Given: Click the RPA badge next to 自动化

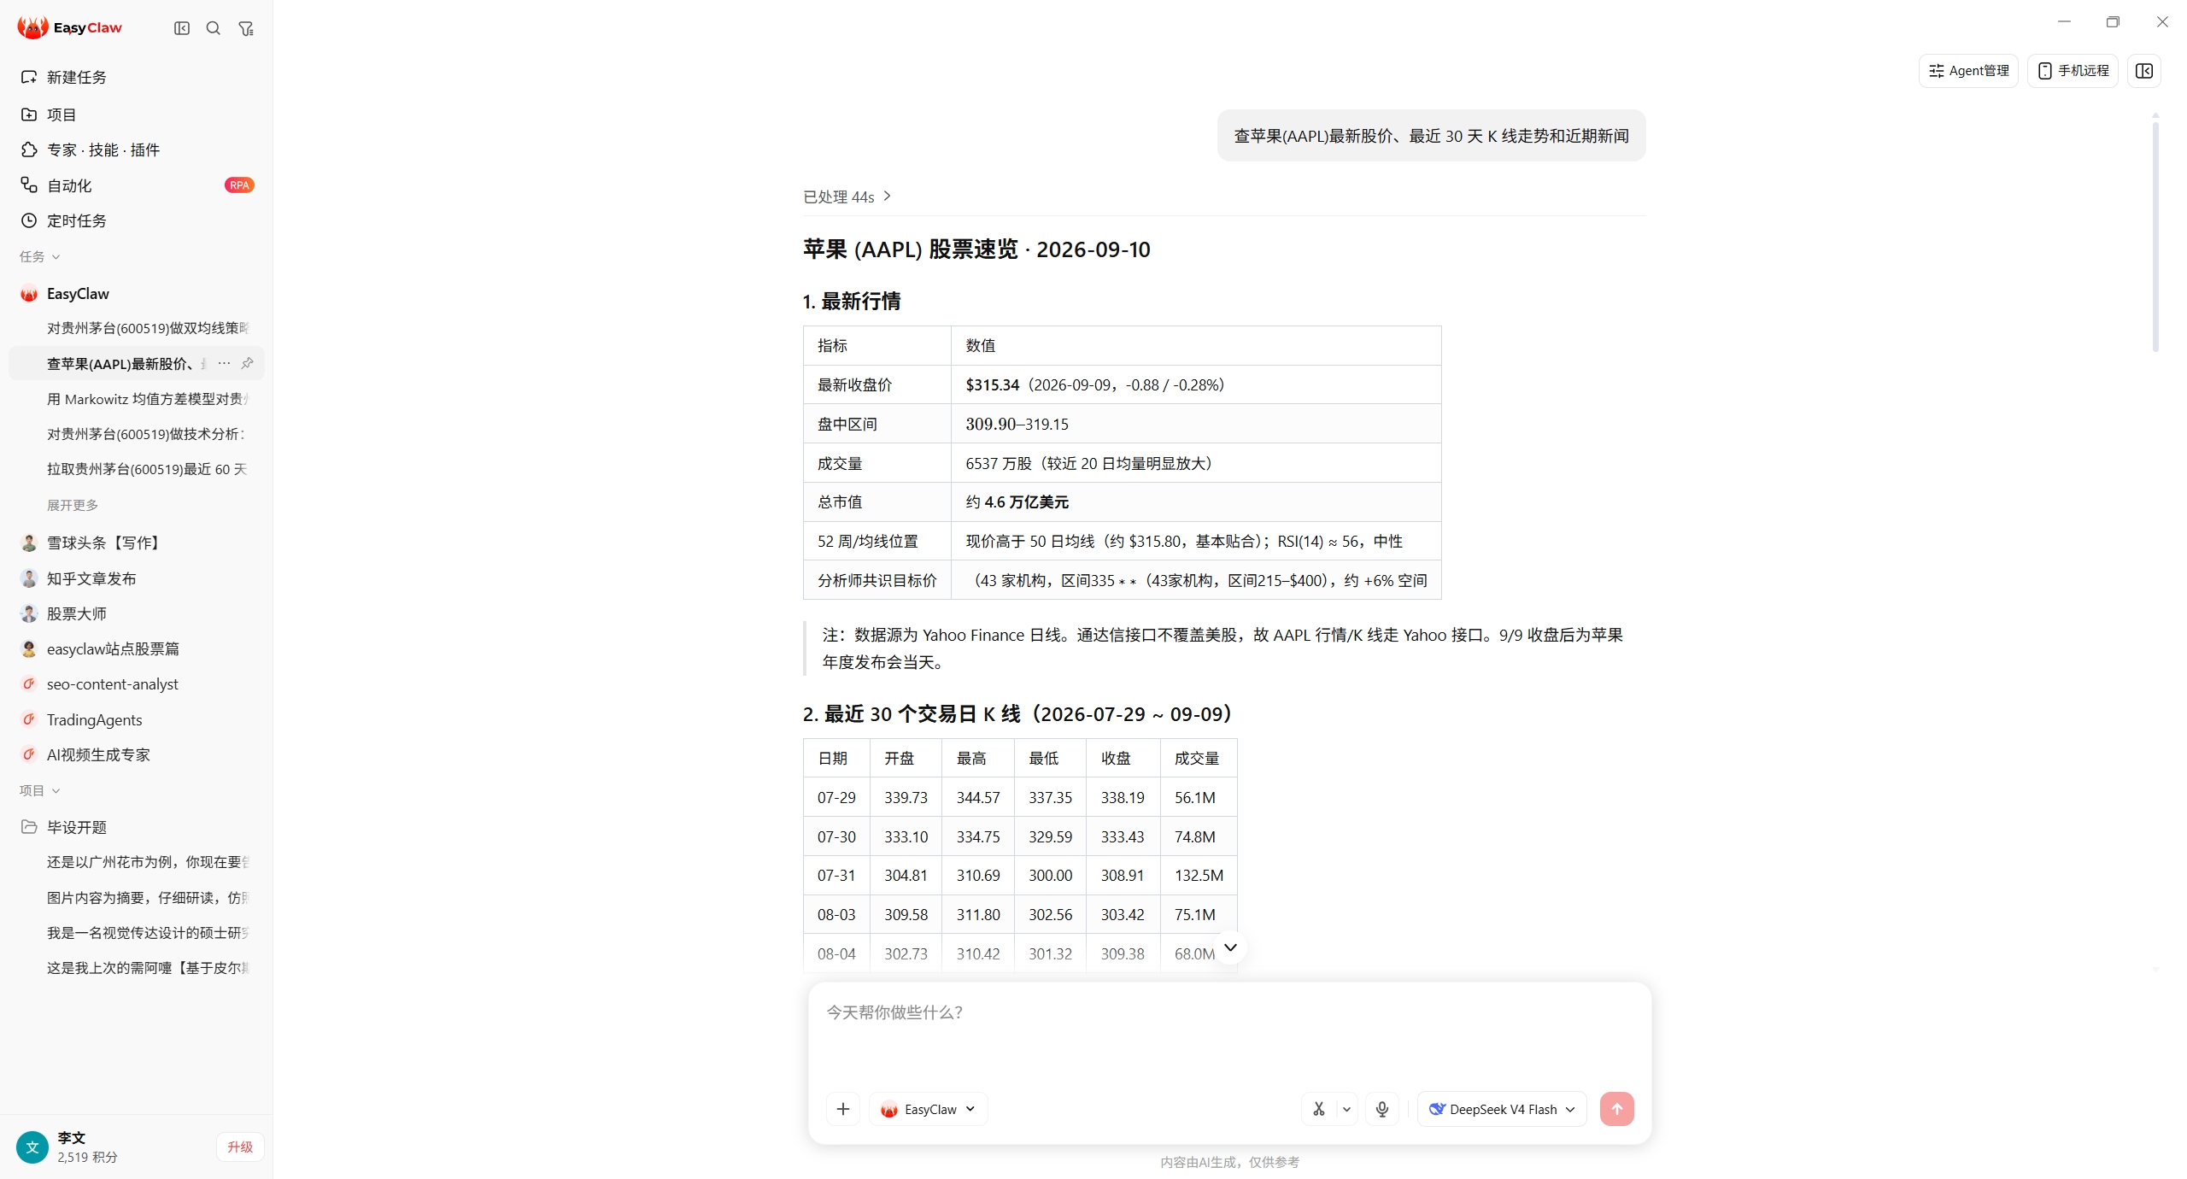Looking at the screenshot, I should click(239, 185).
